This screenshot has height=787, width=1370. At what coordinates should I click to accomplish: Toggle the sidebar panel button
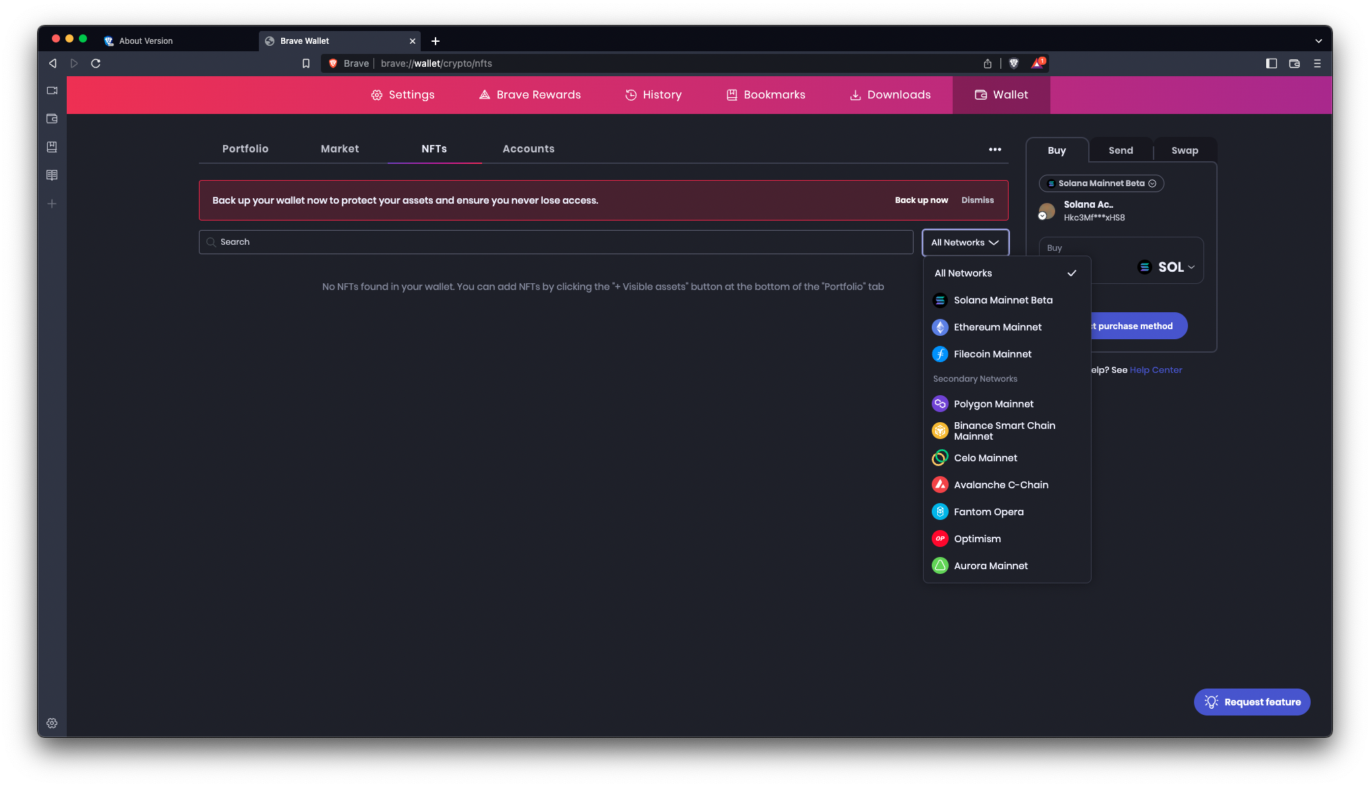point(1272,63)
